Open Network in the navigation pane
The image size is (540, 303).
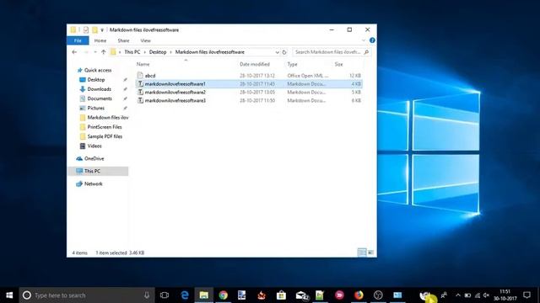tap(94, 183)
